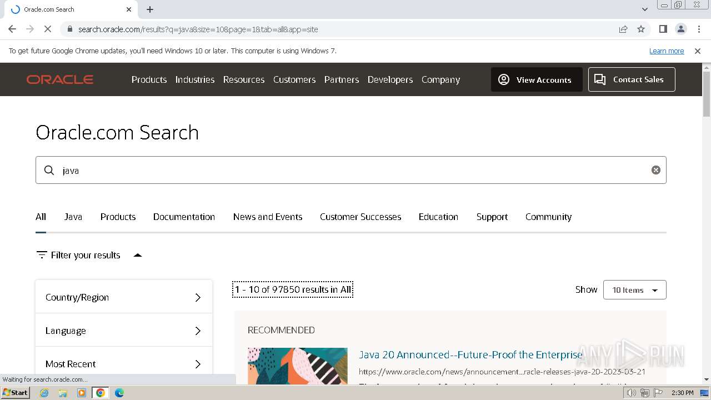Open the Java 20 Announced result link
The width and height of the screenshot is (711, 400).
point(470,354)
